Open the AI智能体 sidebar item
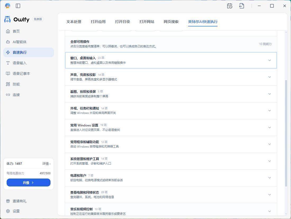This screenshot has height=219, width=291. click(29, 42)
